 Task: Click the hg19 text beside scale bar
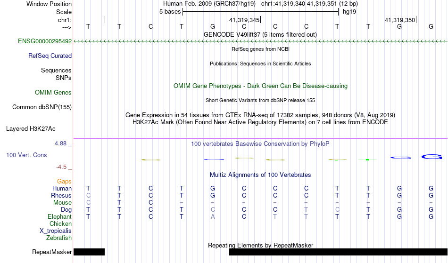click(349, 12)
